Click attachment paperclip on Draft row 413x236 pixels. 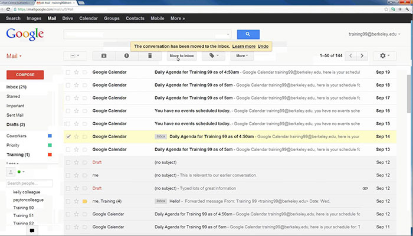(365, 188)
